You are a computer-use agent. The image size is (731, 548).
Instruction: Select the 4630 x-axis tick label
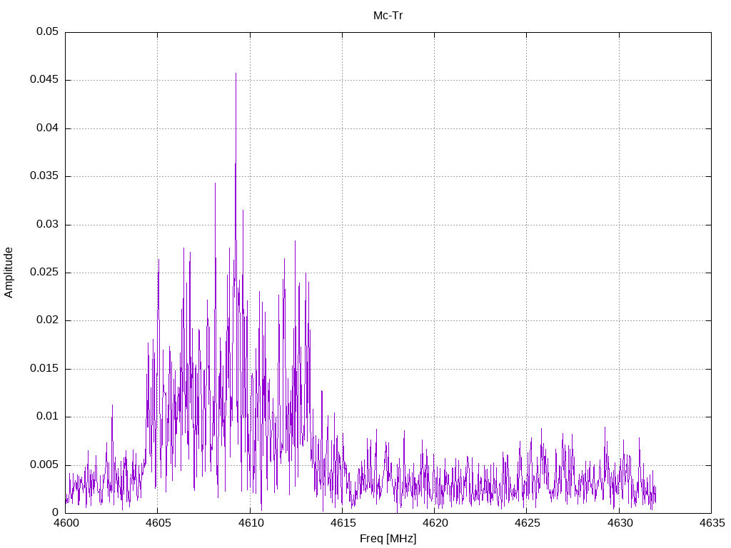click(618, 523)
